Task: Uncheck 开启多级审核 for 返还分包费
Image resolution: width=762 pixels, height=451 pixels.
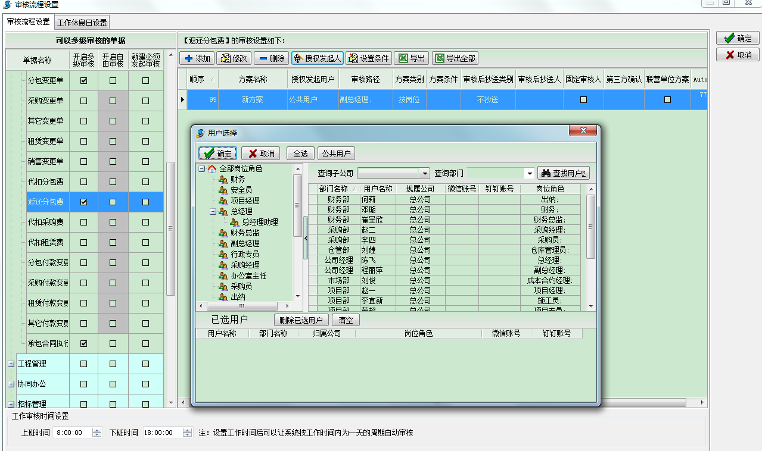Action: (82, 202)
